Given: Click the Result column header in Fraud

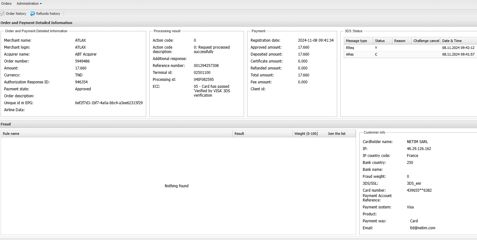Looking at the screenshot, I should 262,134.
